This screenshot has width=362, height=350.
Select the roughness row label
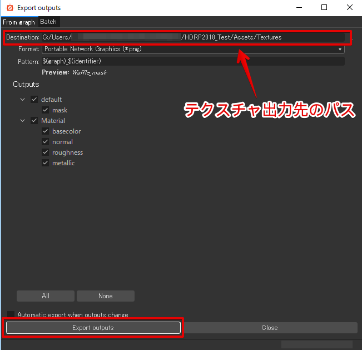(67, 152)
